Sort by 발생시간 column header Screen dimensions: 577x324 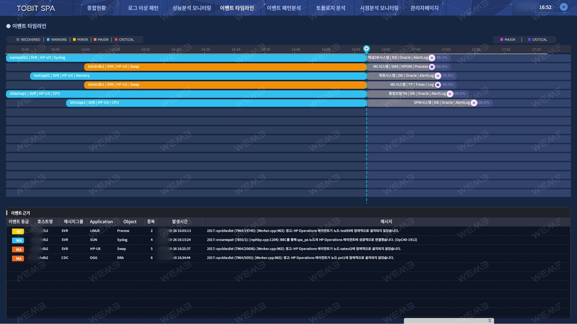coord(179,221)
